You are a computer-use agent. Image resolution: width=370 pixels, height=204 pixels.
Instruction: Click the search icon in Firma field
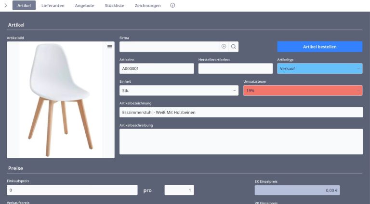point(233,47)
